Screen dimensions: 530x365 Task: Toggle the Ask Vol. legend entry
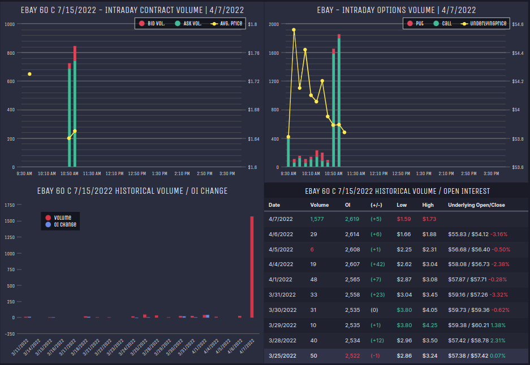pyautogui.click(x=188, y=23)
